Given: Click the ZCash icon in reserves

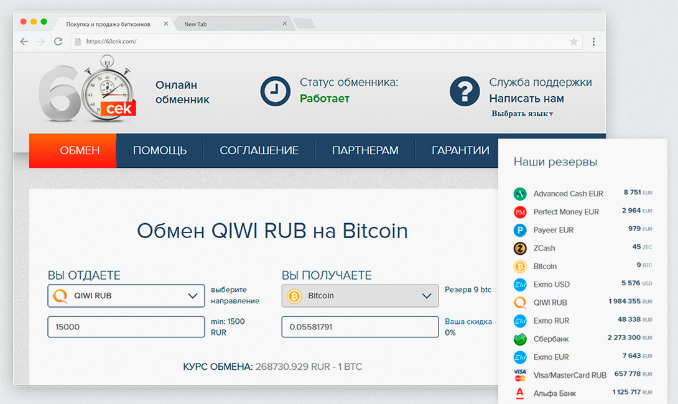Looking at the screenshot, I should [x=520, y=248].
